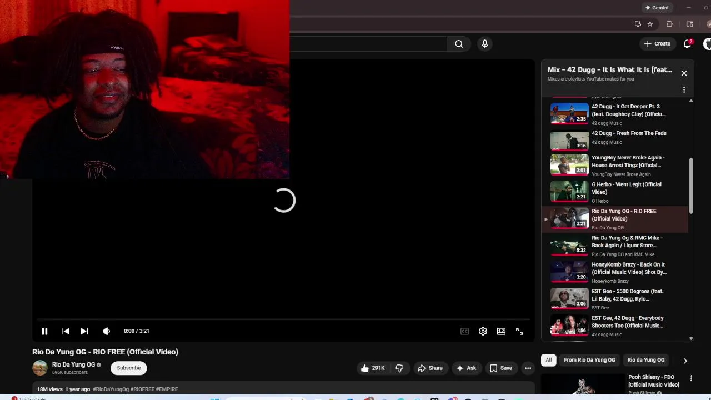
Task: Open #RioDaYungOg hashtag link
Action: [111, 389]
